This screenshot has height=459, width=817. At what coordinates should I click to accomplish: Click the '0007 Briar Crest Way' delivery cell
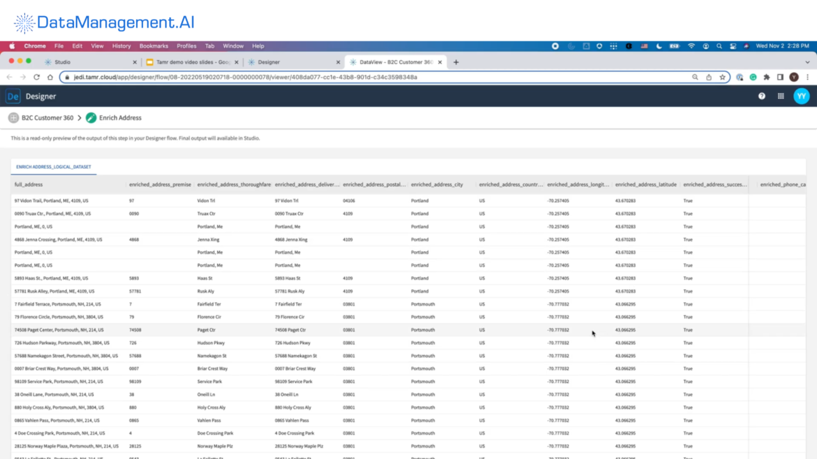296,368
